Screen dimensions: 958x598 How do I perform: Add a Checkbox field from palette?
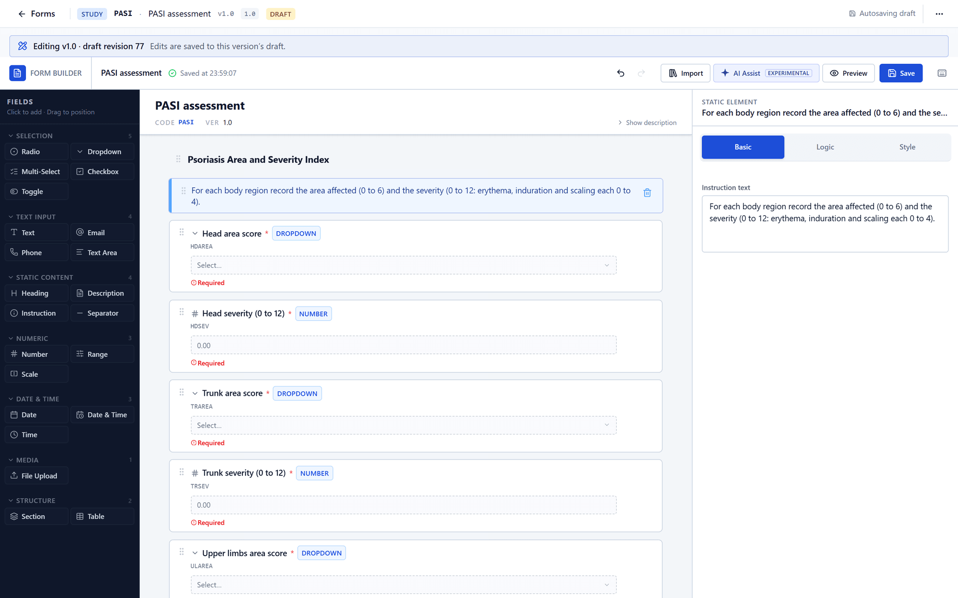(102, 171)
